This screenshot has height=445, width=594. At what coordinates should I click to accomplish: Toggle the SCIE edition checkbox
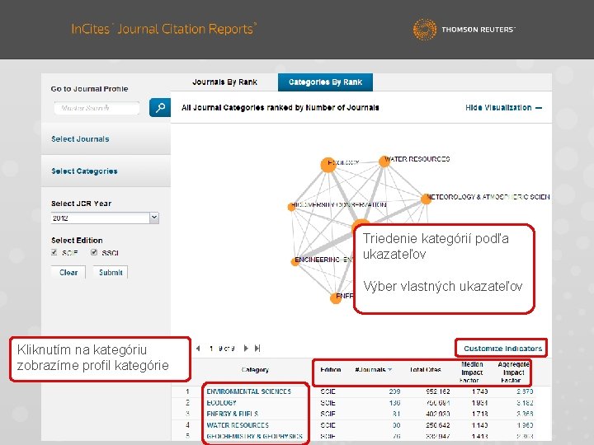[54, 252]
